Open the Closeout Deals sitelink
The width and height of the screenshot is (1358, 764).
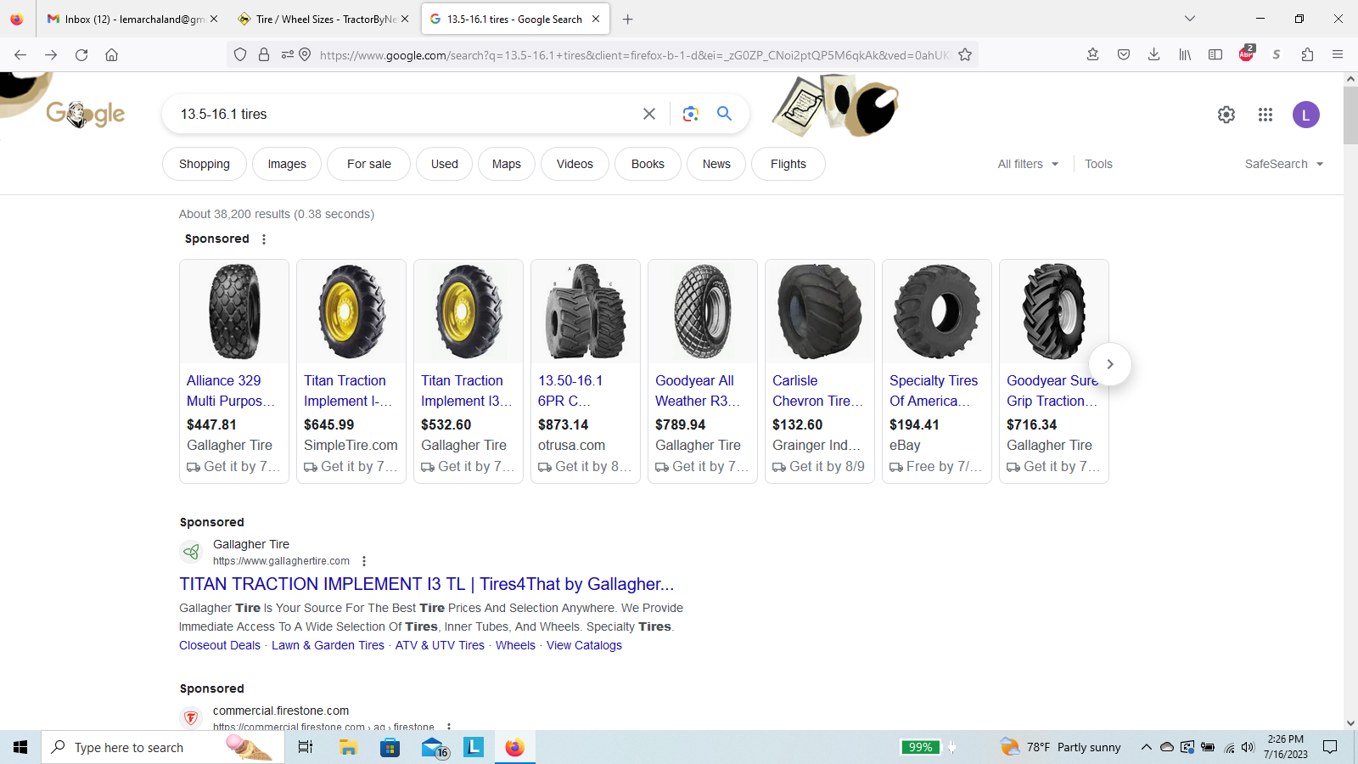[220, 645]
